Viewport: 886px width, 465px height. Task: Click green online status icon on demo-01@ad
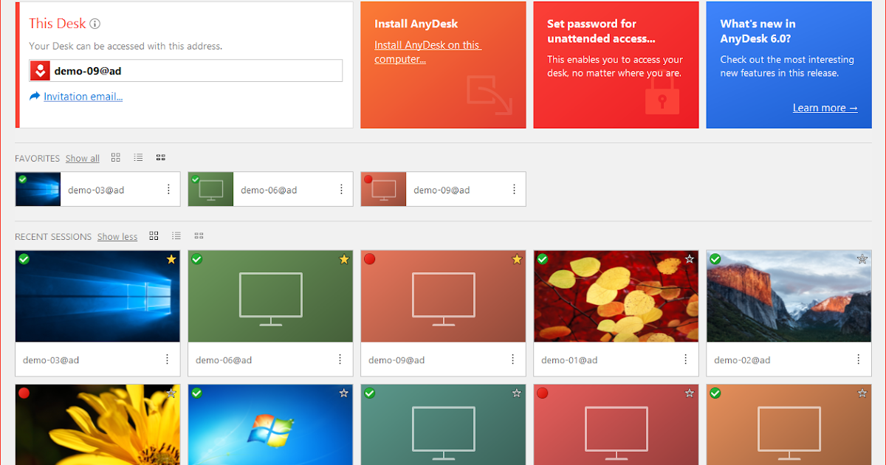pos(542,259)
